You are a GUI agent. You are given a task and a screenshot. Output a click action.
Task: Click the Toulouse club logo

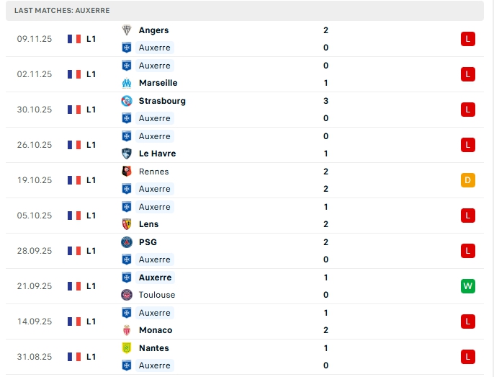pos(127,295)
